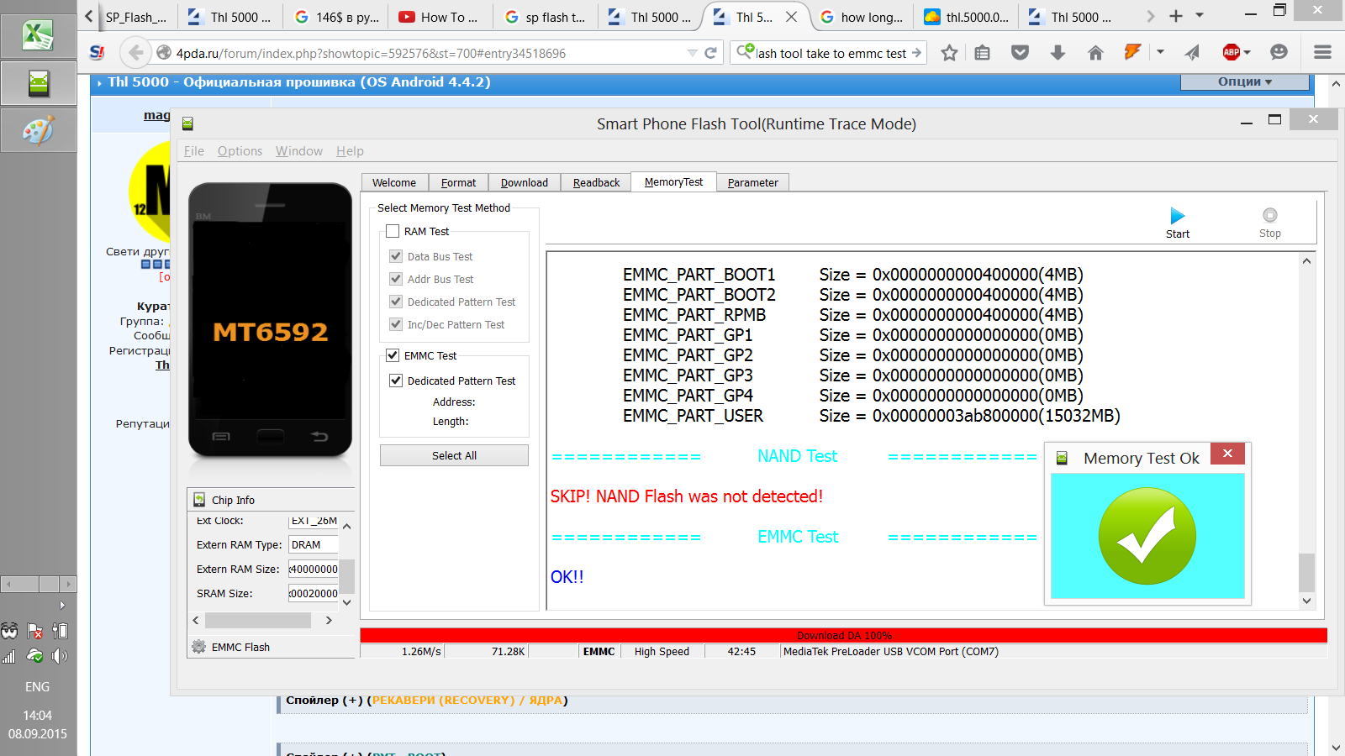Image resolution: width=1345 pixels, height=756 pixels.
Task: Expand the dropdown arrow beside lightning icon
Action: tap(1160, 52)
